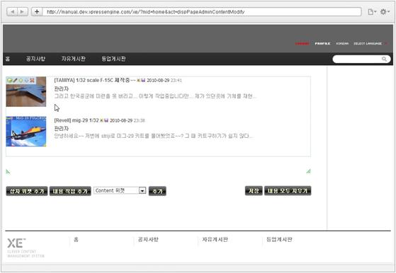Viewport: 396px width, 273px height.
Task: Click the 2010-08-29 23:41 date text
Action: [x=164, y=81]
